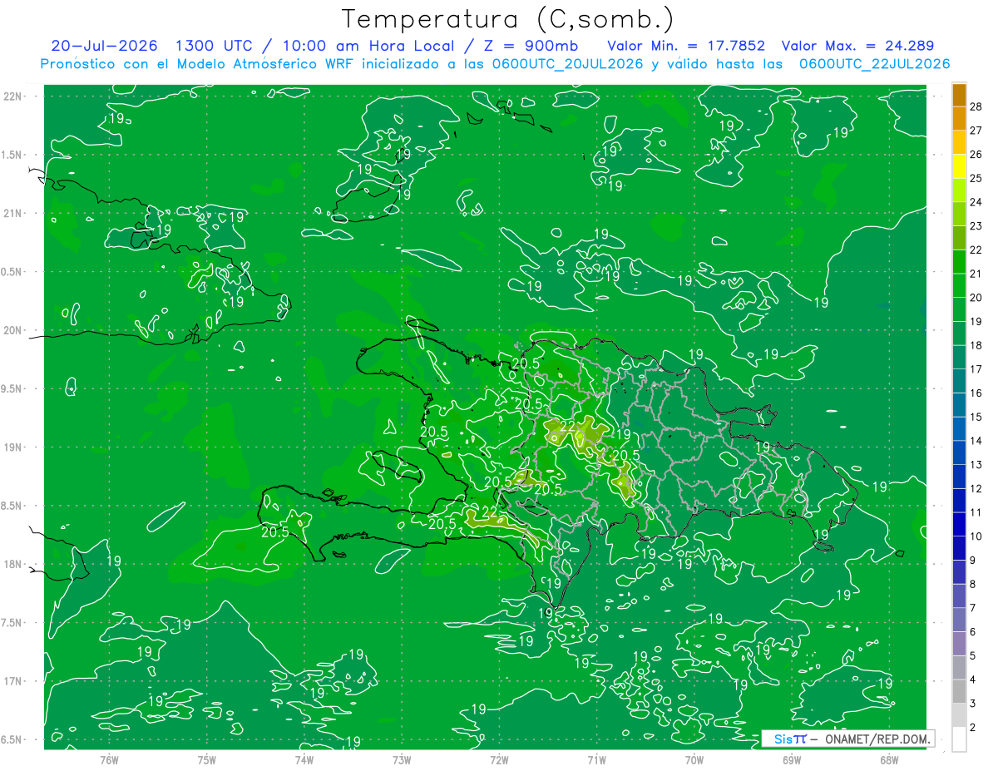This screenshot has height=771, width=998.
Task: Click the number 2 on the color scale
Action: (x=973, y=728)
